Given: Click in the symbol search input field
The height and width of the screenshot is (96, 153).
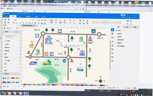Looking at the screenshot, I should (x=11, y=28).
